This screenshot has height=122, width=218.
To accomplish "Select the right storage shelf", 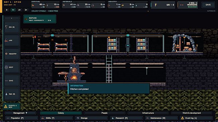I will [142, 45].
